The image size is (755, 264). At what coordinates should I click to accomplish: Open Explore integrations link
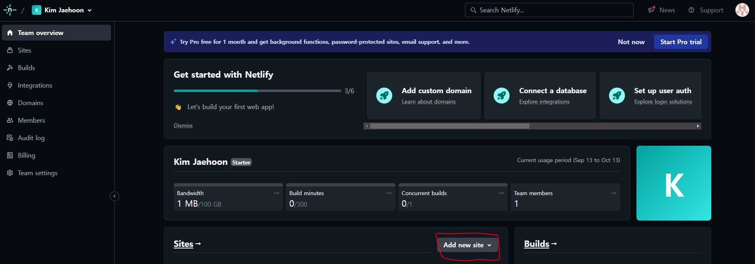(544, 102)
